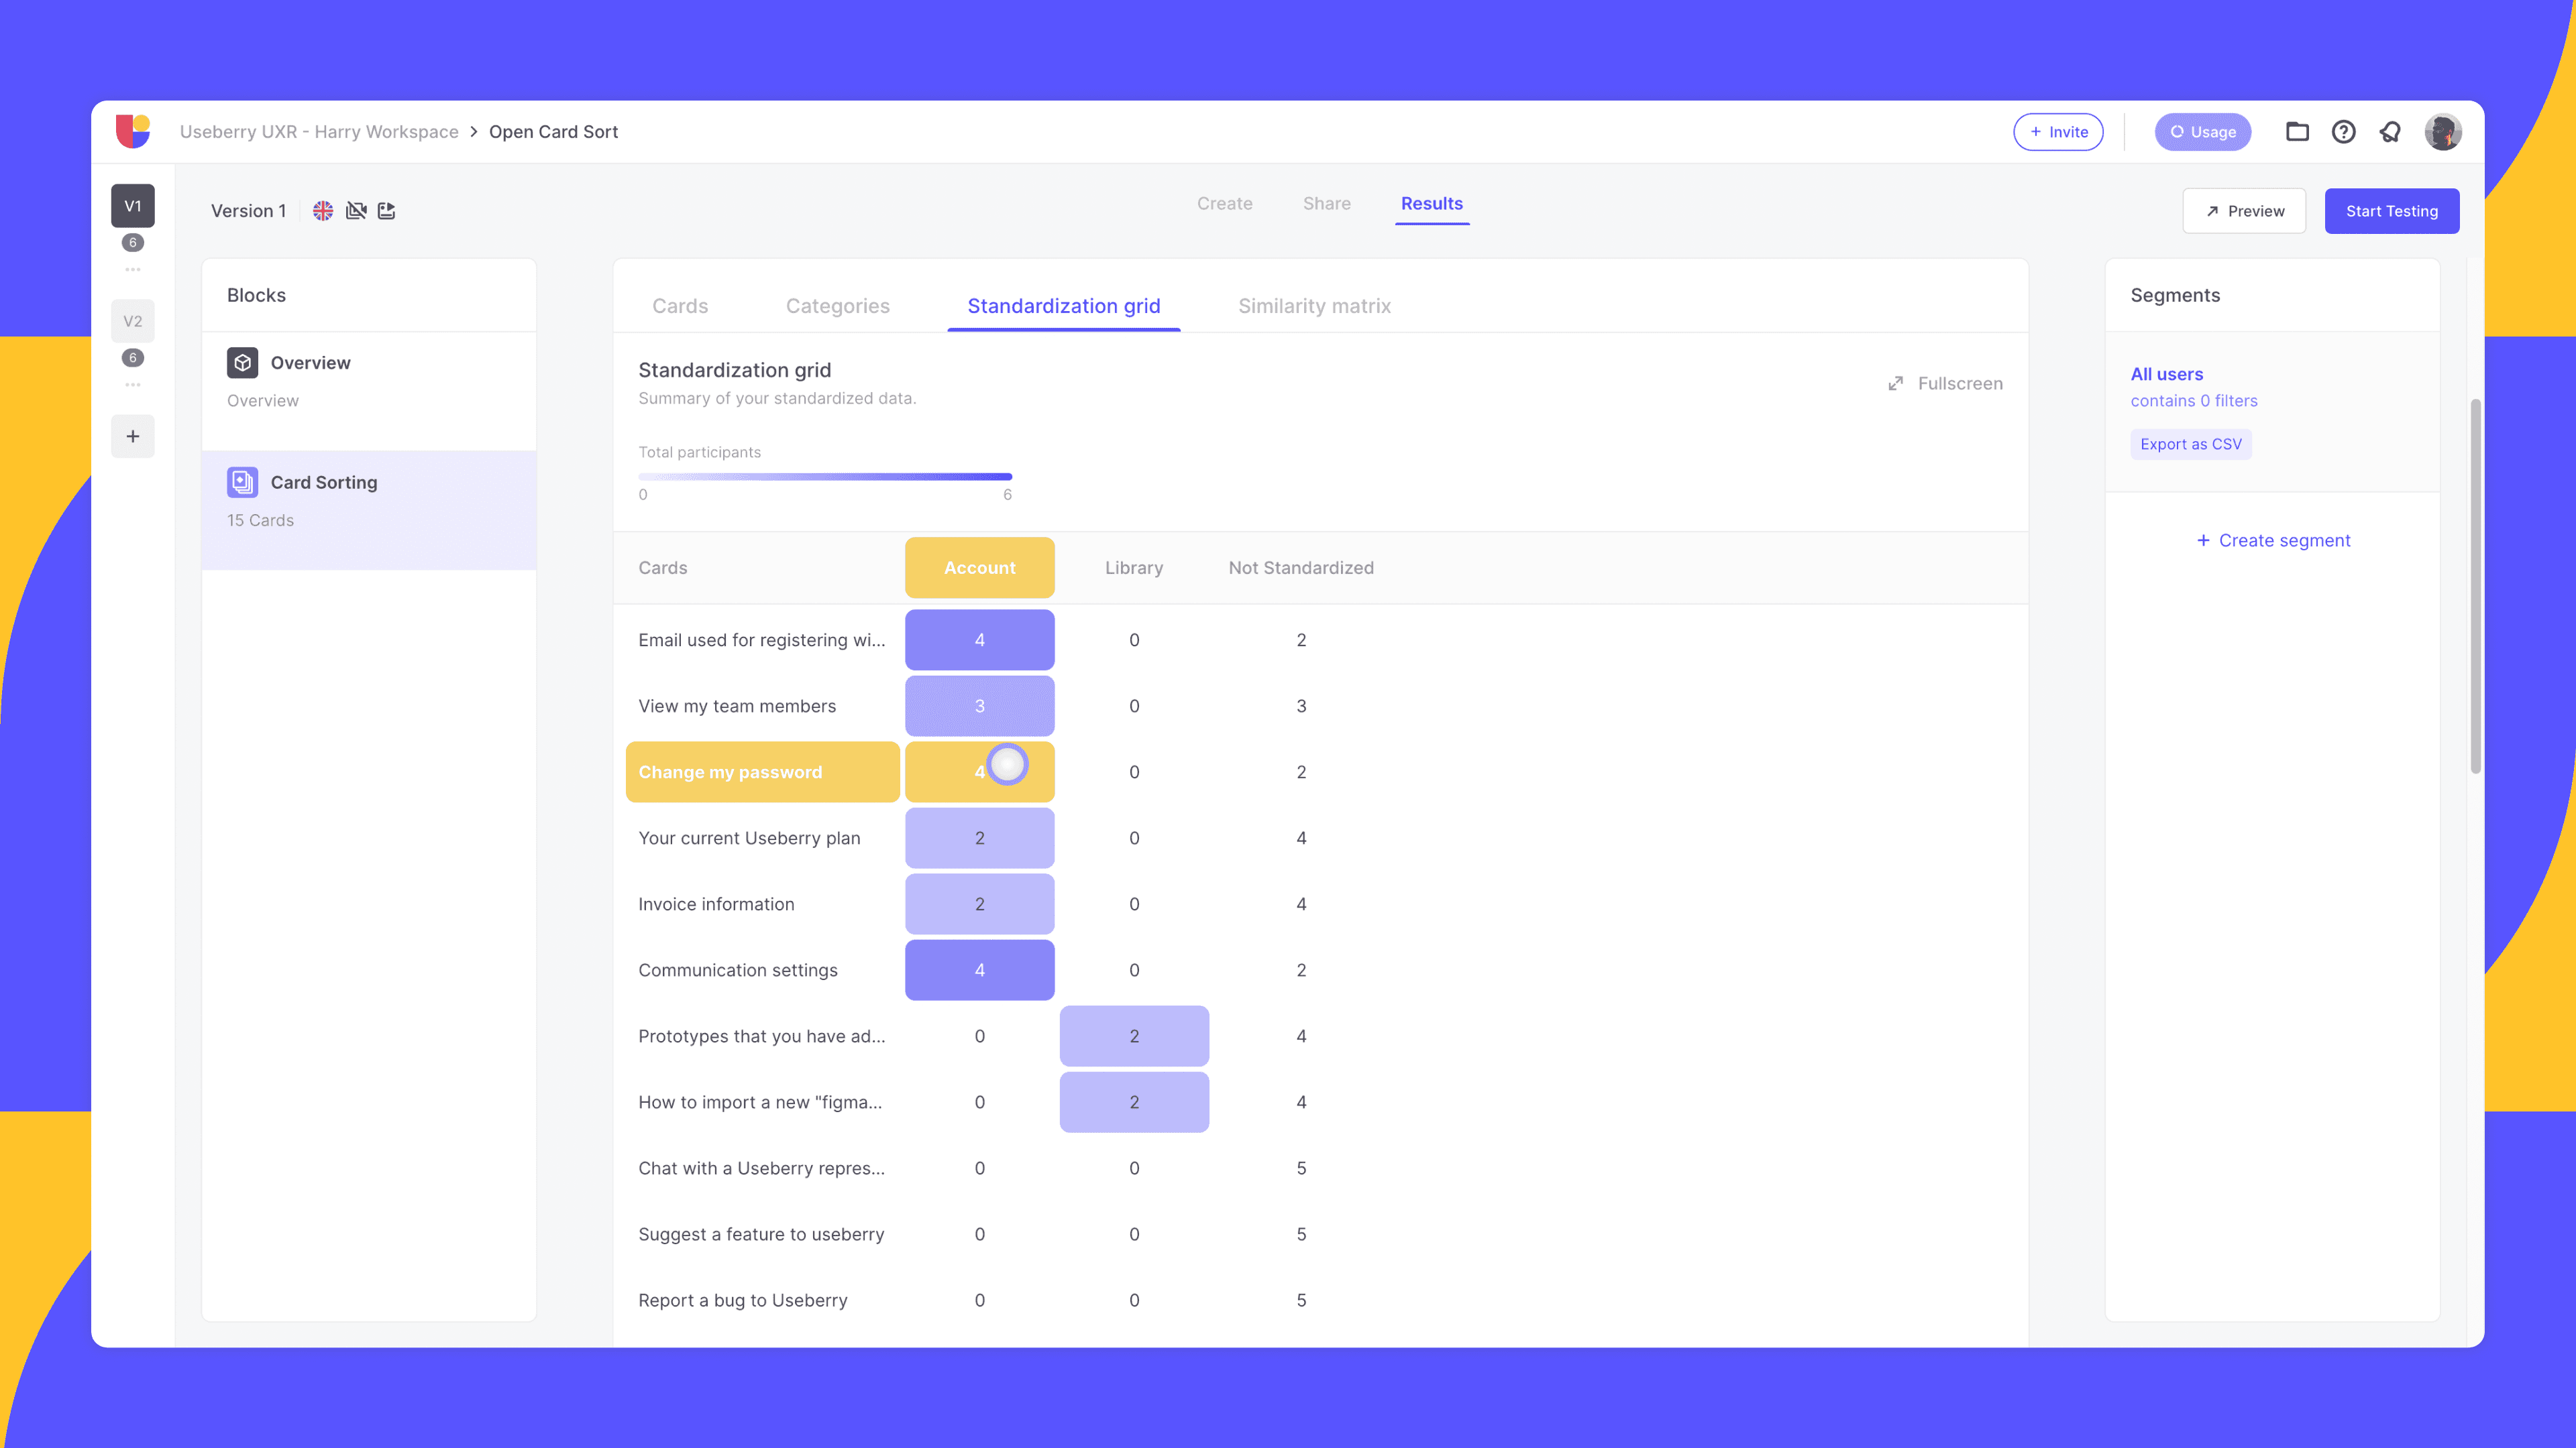Screen dimensions: 2576x1448
Task: Click the Card Sorting block icon in Blocks panel
Action: tap(242, 482)
